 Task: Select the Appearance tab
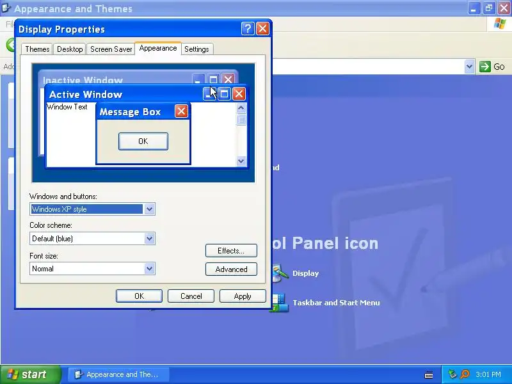point(158,49)
